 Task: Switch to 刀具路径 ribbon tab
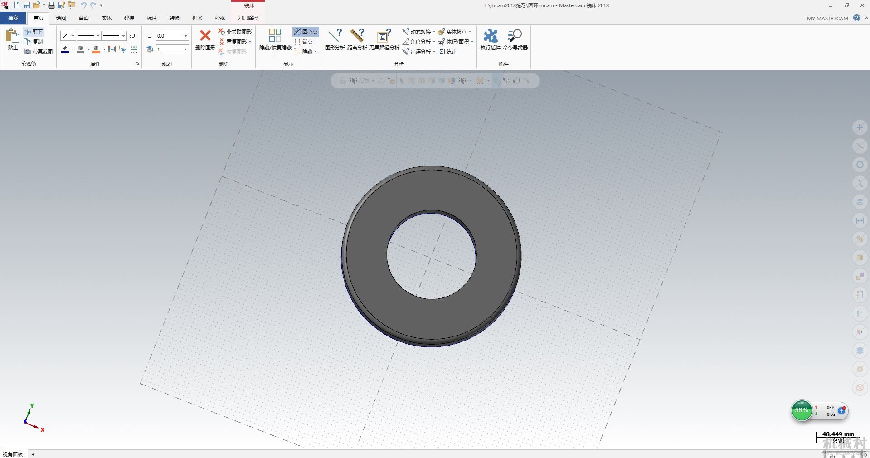tap(248, 18)
